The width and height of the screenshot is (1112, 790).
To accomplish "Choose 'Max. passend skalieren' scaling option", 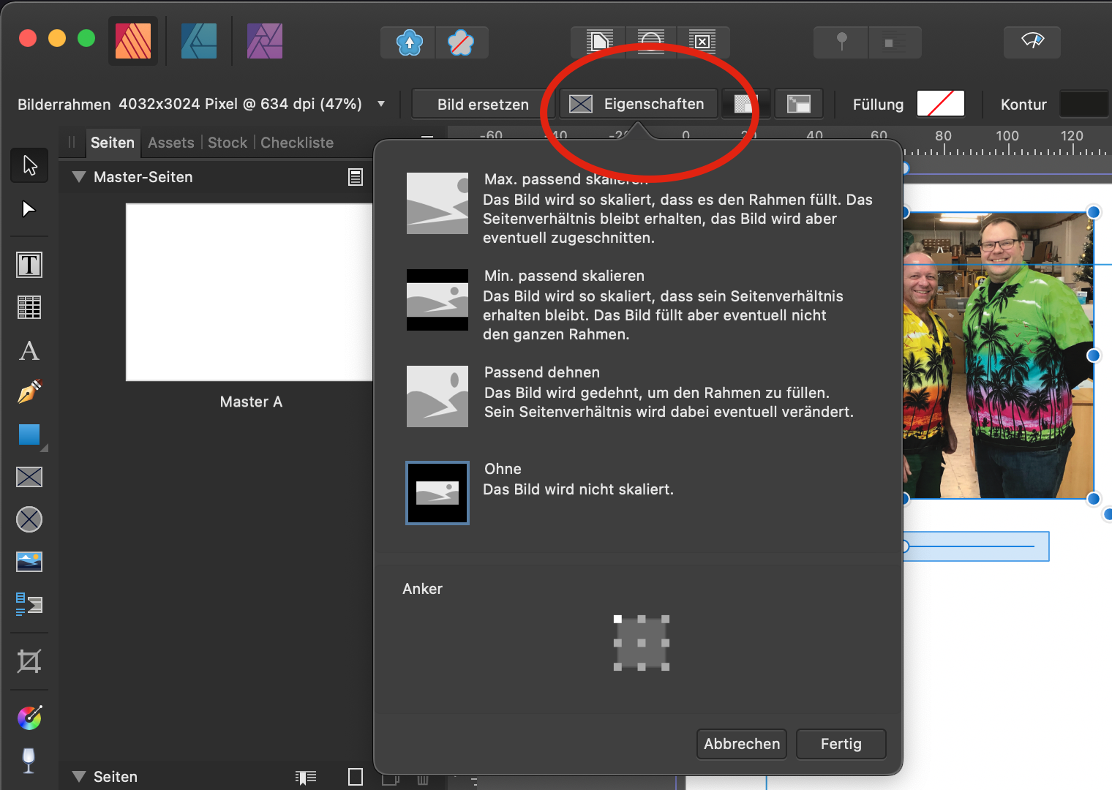I will click(x=437, y=203).
